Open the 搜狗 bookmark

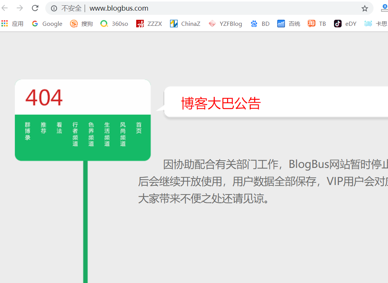(81, 24)
